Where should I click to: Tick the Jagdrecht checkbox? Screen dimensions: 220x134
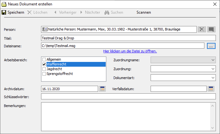[x=44, y=69]
